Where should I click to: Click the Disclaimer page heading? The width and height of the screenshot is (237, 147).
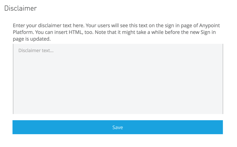coord(21,8)
